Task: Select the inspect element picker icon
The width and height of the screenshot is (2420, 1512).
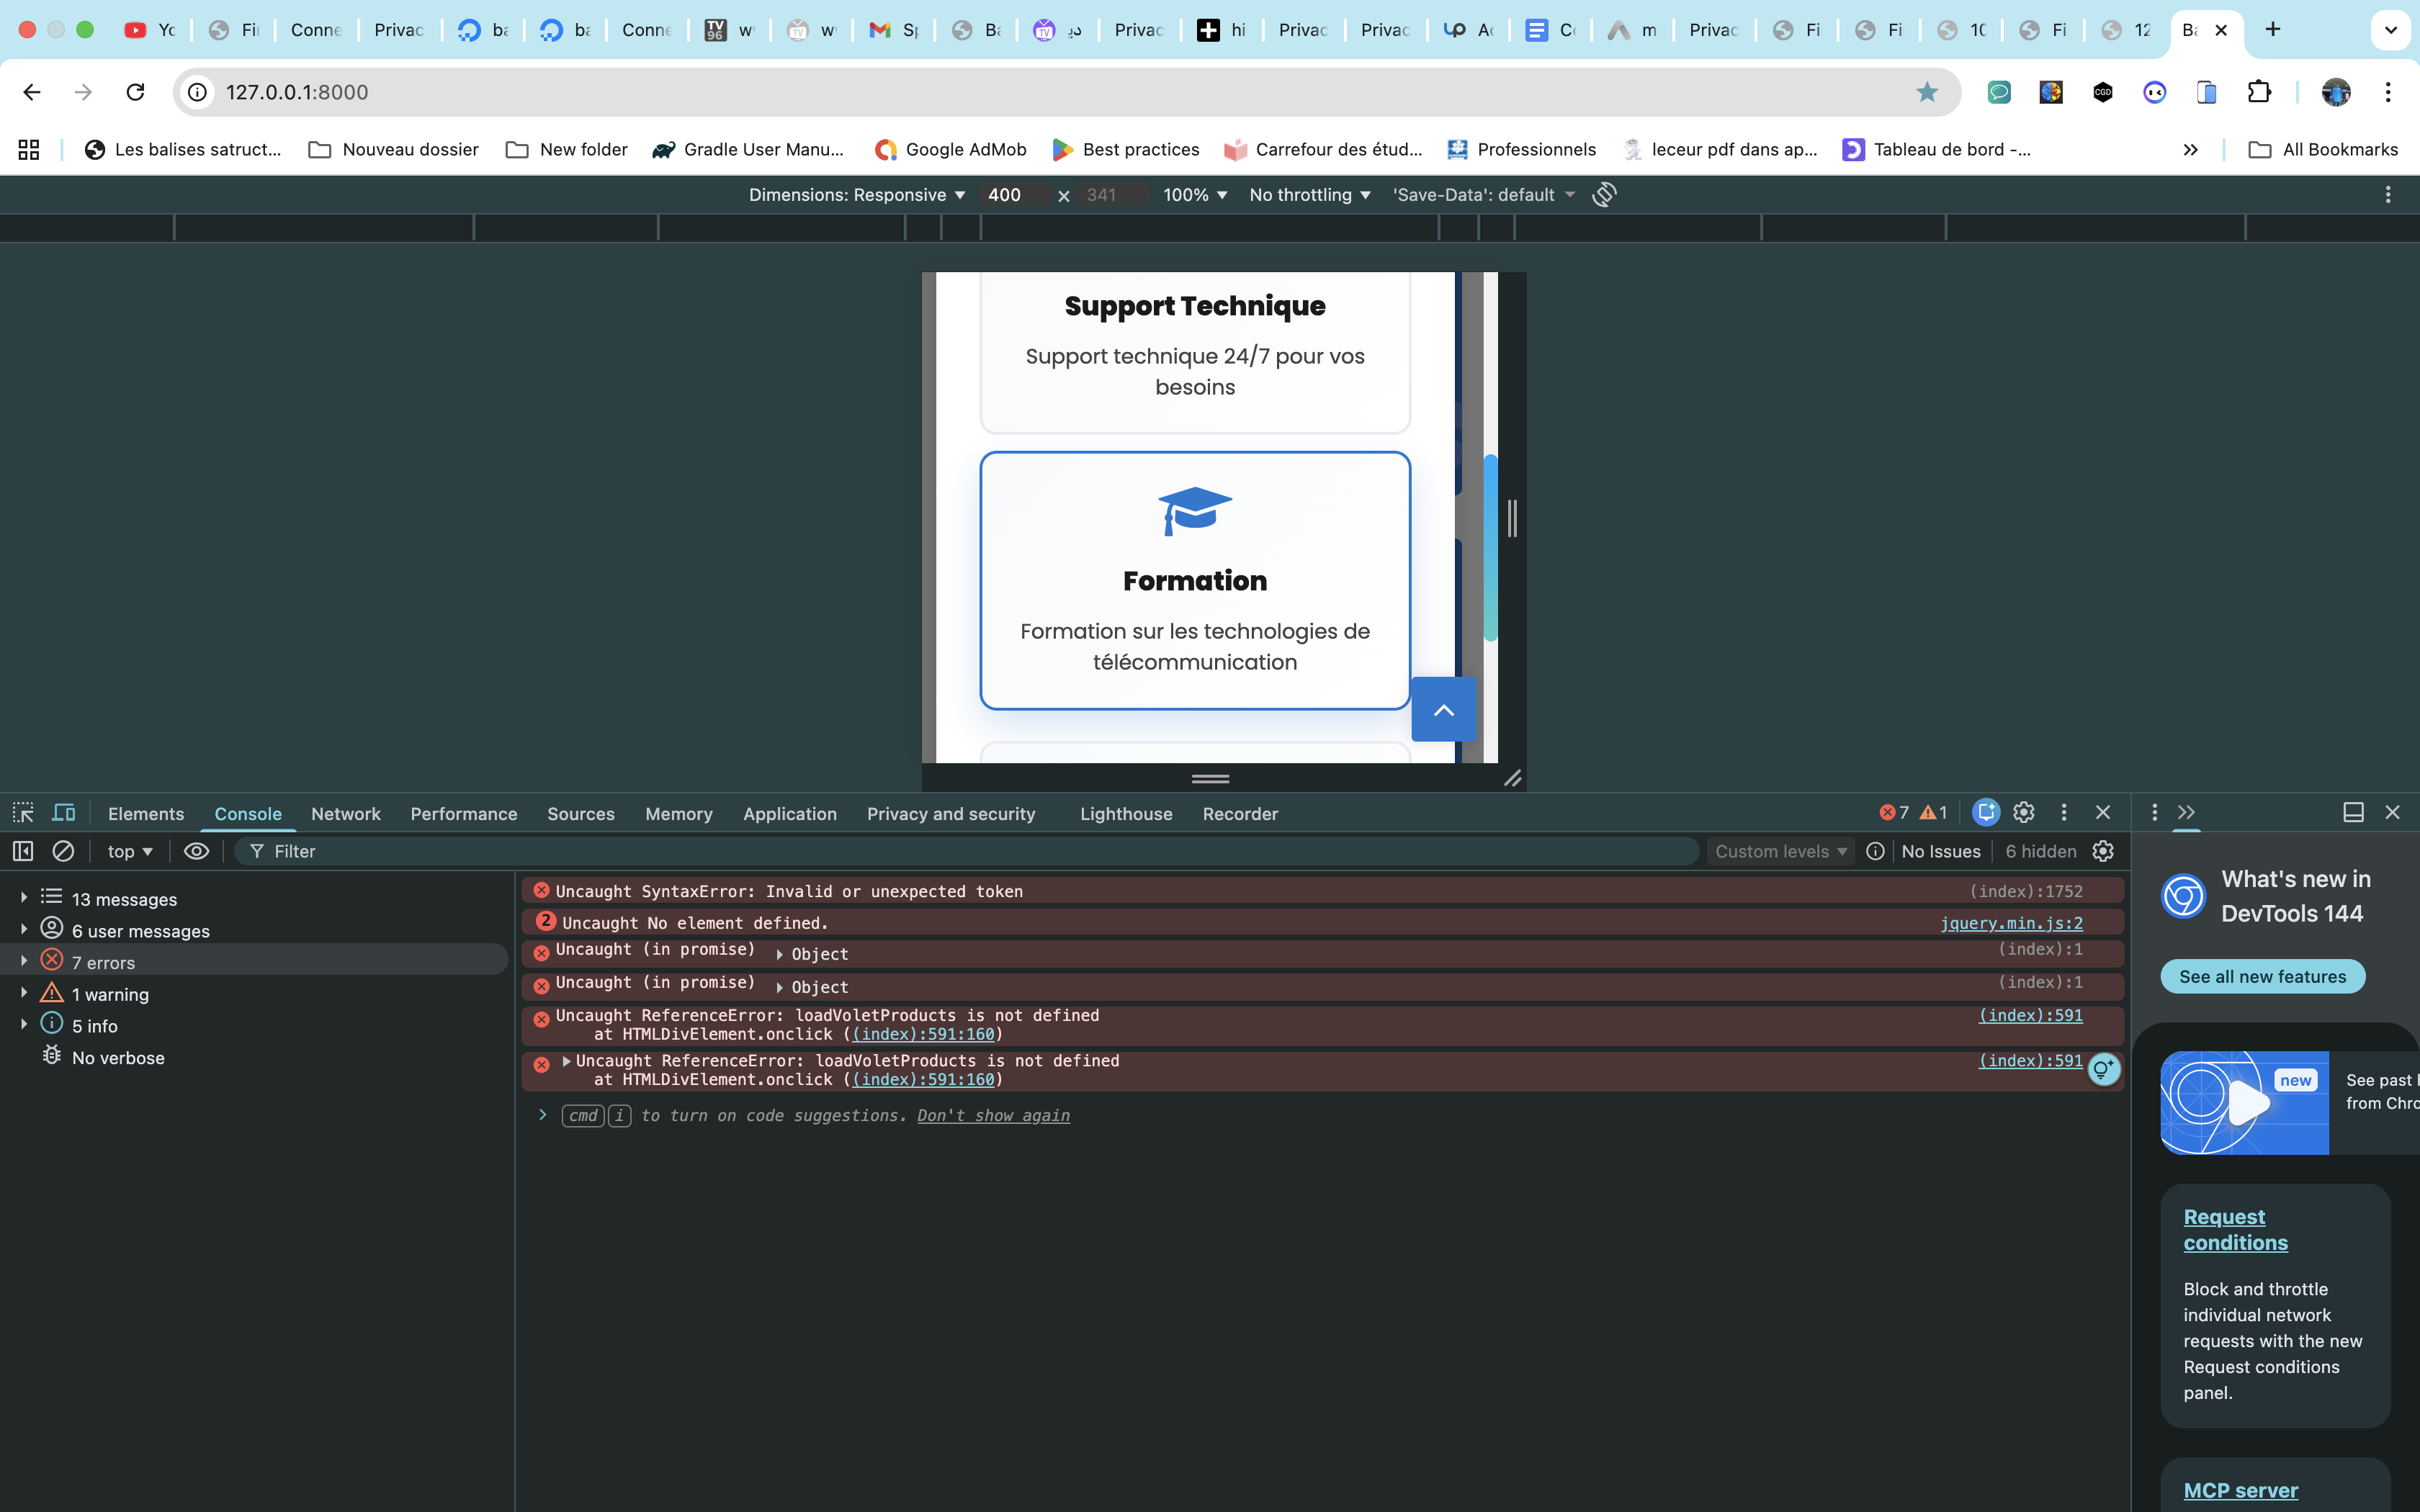Action: click(x=23, y=813)
